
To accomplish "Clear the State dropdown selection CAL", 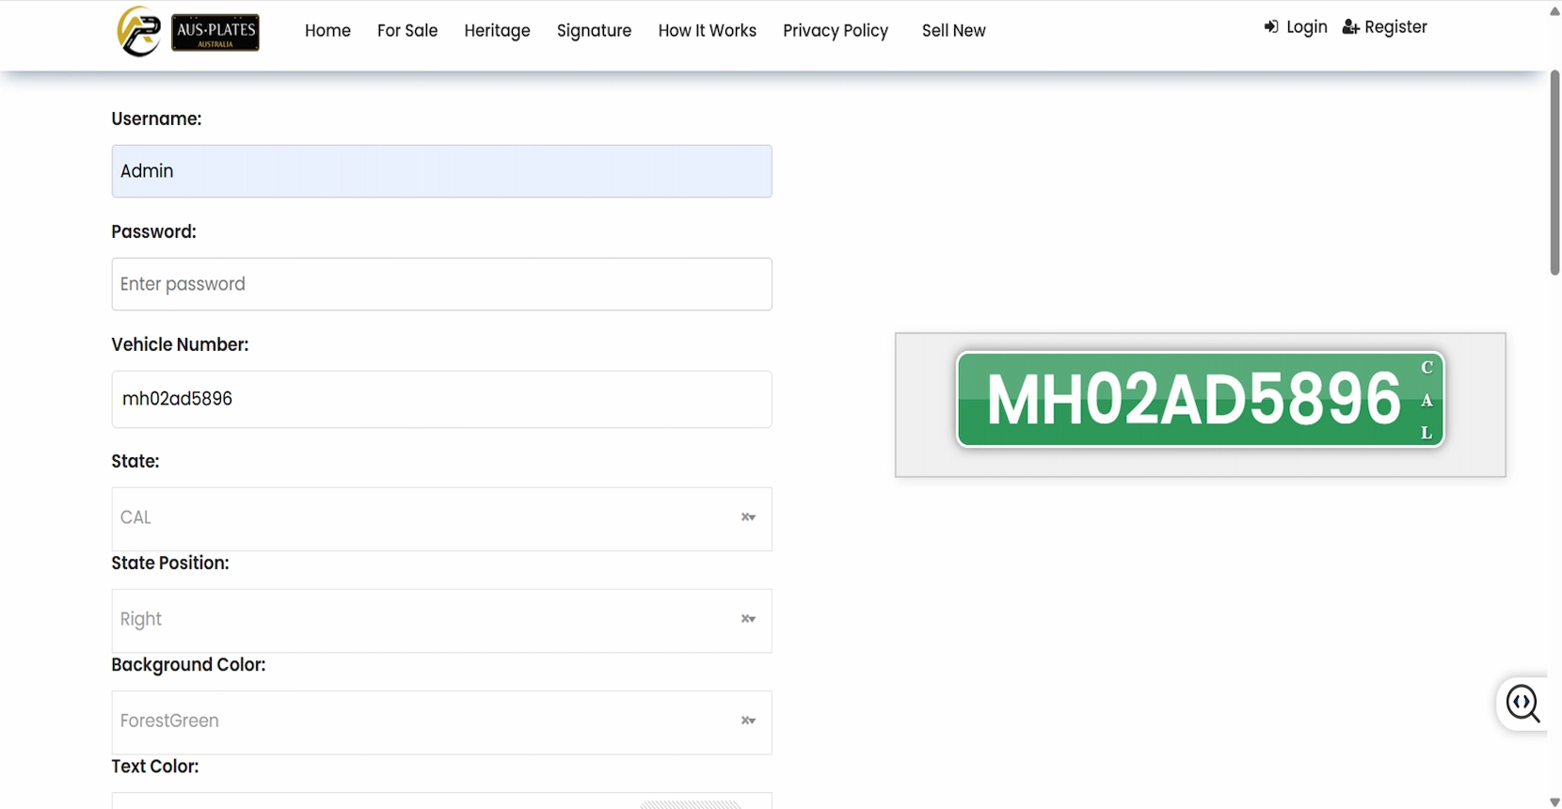I will tap(744, 517).
